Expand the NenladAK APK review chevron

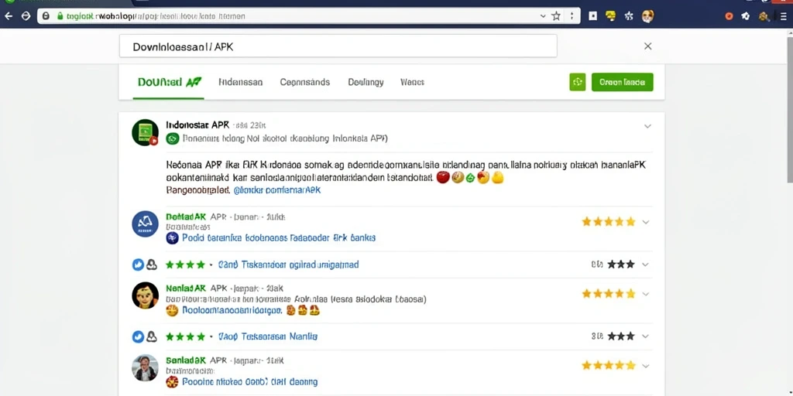point(646,293)
